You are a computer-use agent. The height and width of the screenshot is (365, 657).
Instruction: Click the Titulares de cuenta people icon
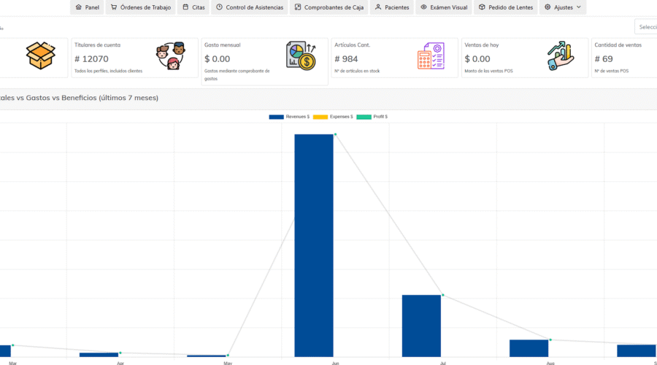pos(169,56)
